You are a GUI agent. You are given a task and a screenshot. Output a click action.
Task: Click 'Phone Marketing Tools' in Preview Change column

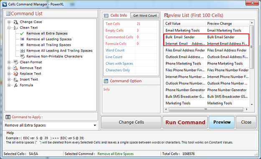(225, 64)
